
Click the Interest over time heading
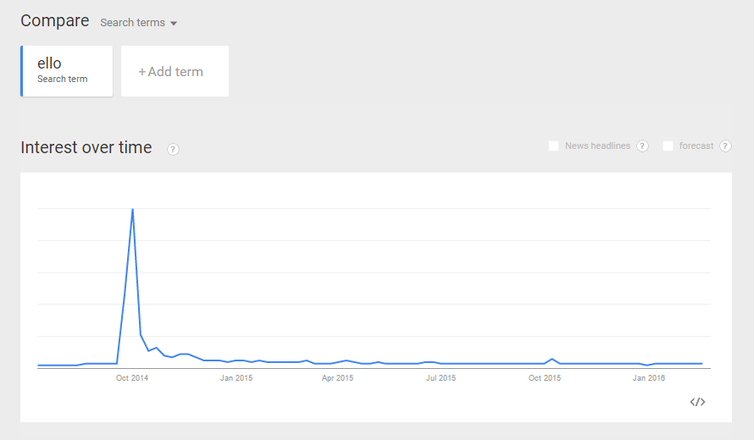click(x=86, y=148)
